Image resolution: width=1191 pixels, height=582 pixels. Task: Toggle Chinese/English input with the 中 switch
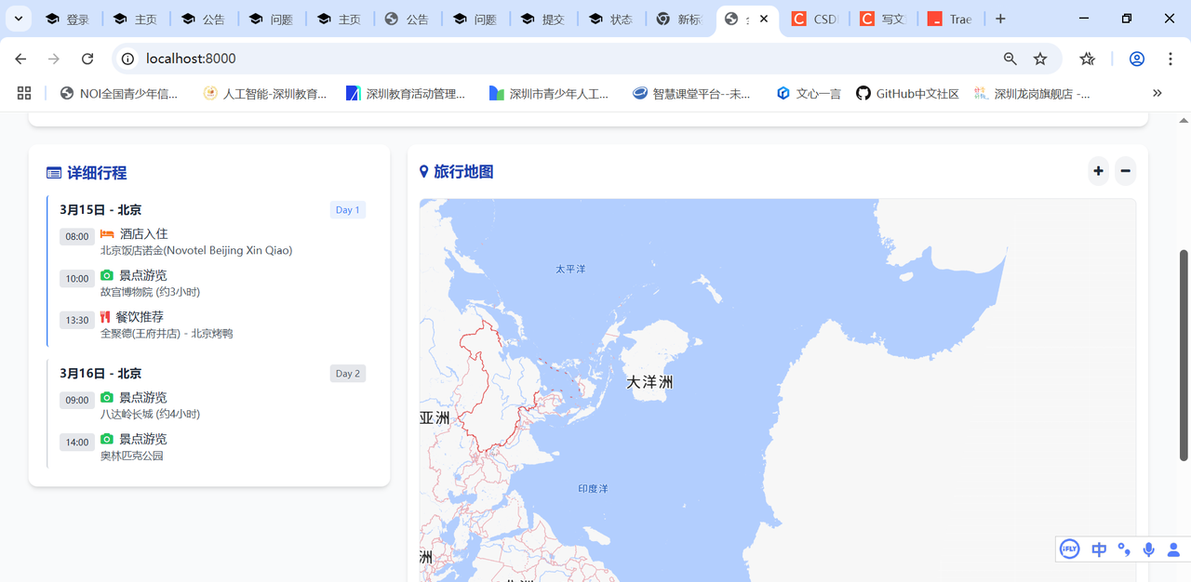[x=1099, y=549]
